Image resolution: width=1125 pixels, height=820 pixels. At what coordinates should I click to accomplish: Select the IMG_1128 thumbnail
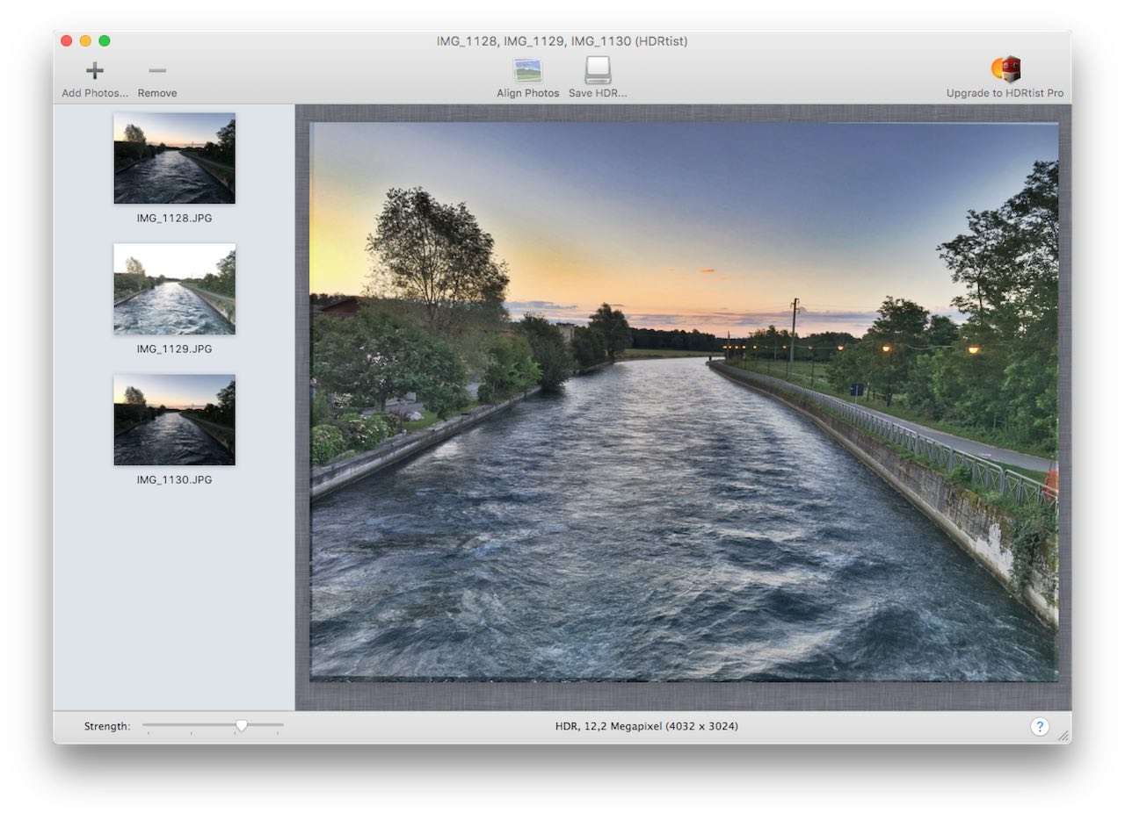[174, 158]
